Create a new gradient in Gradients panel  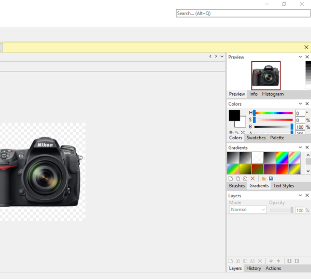click(231, 179)
